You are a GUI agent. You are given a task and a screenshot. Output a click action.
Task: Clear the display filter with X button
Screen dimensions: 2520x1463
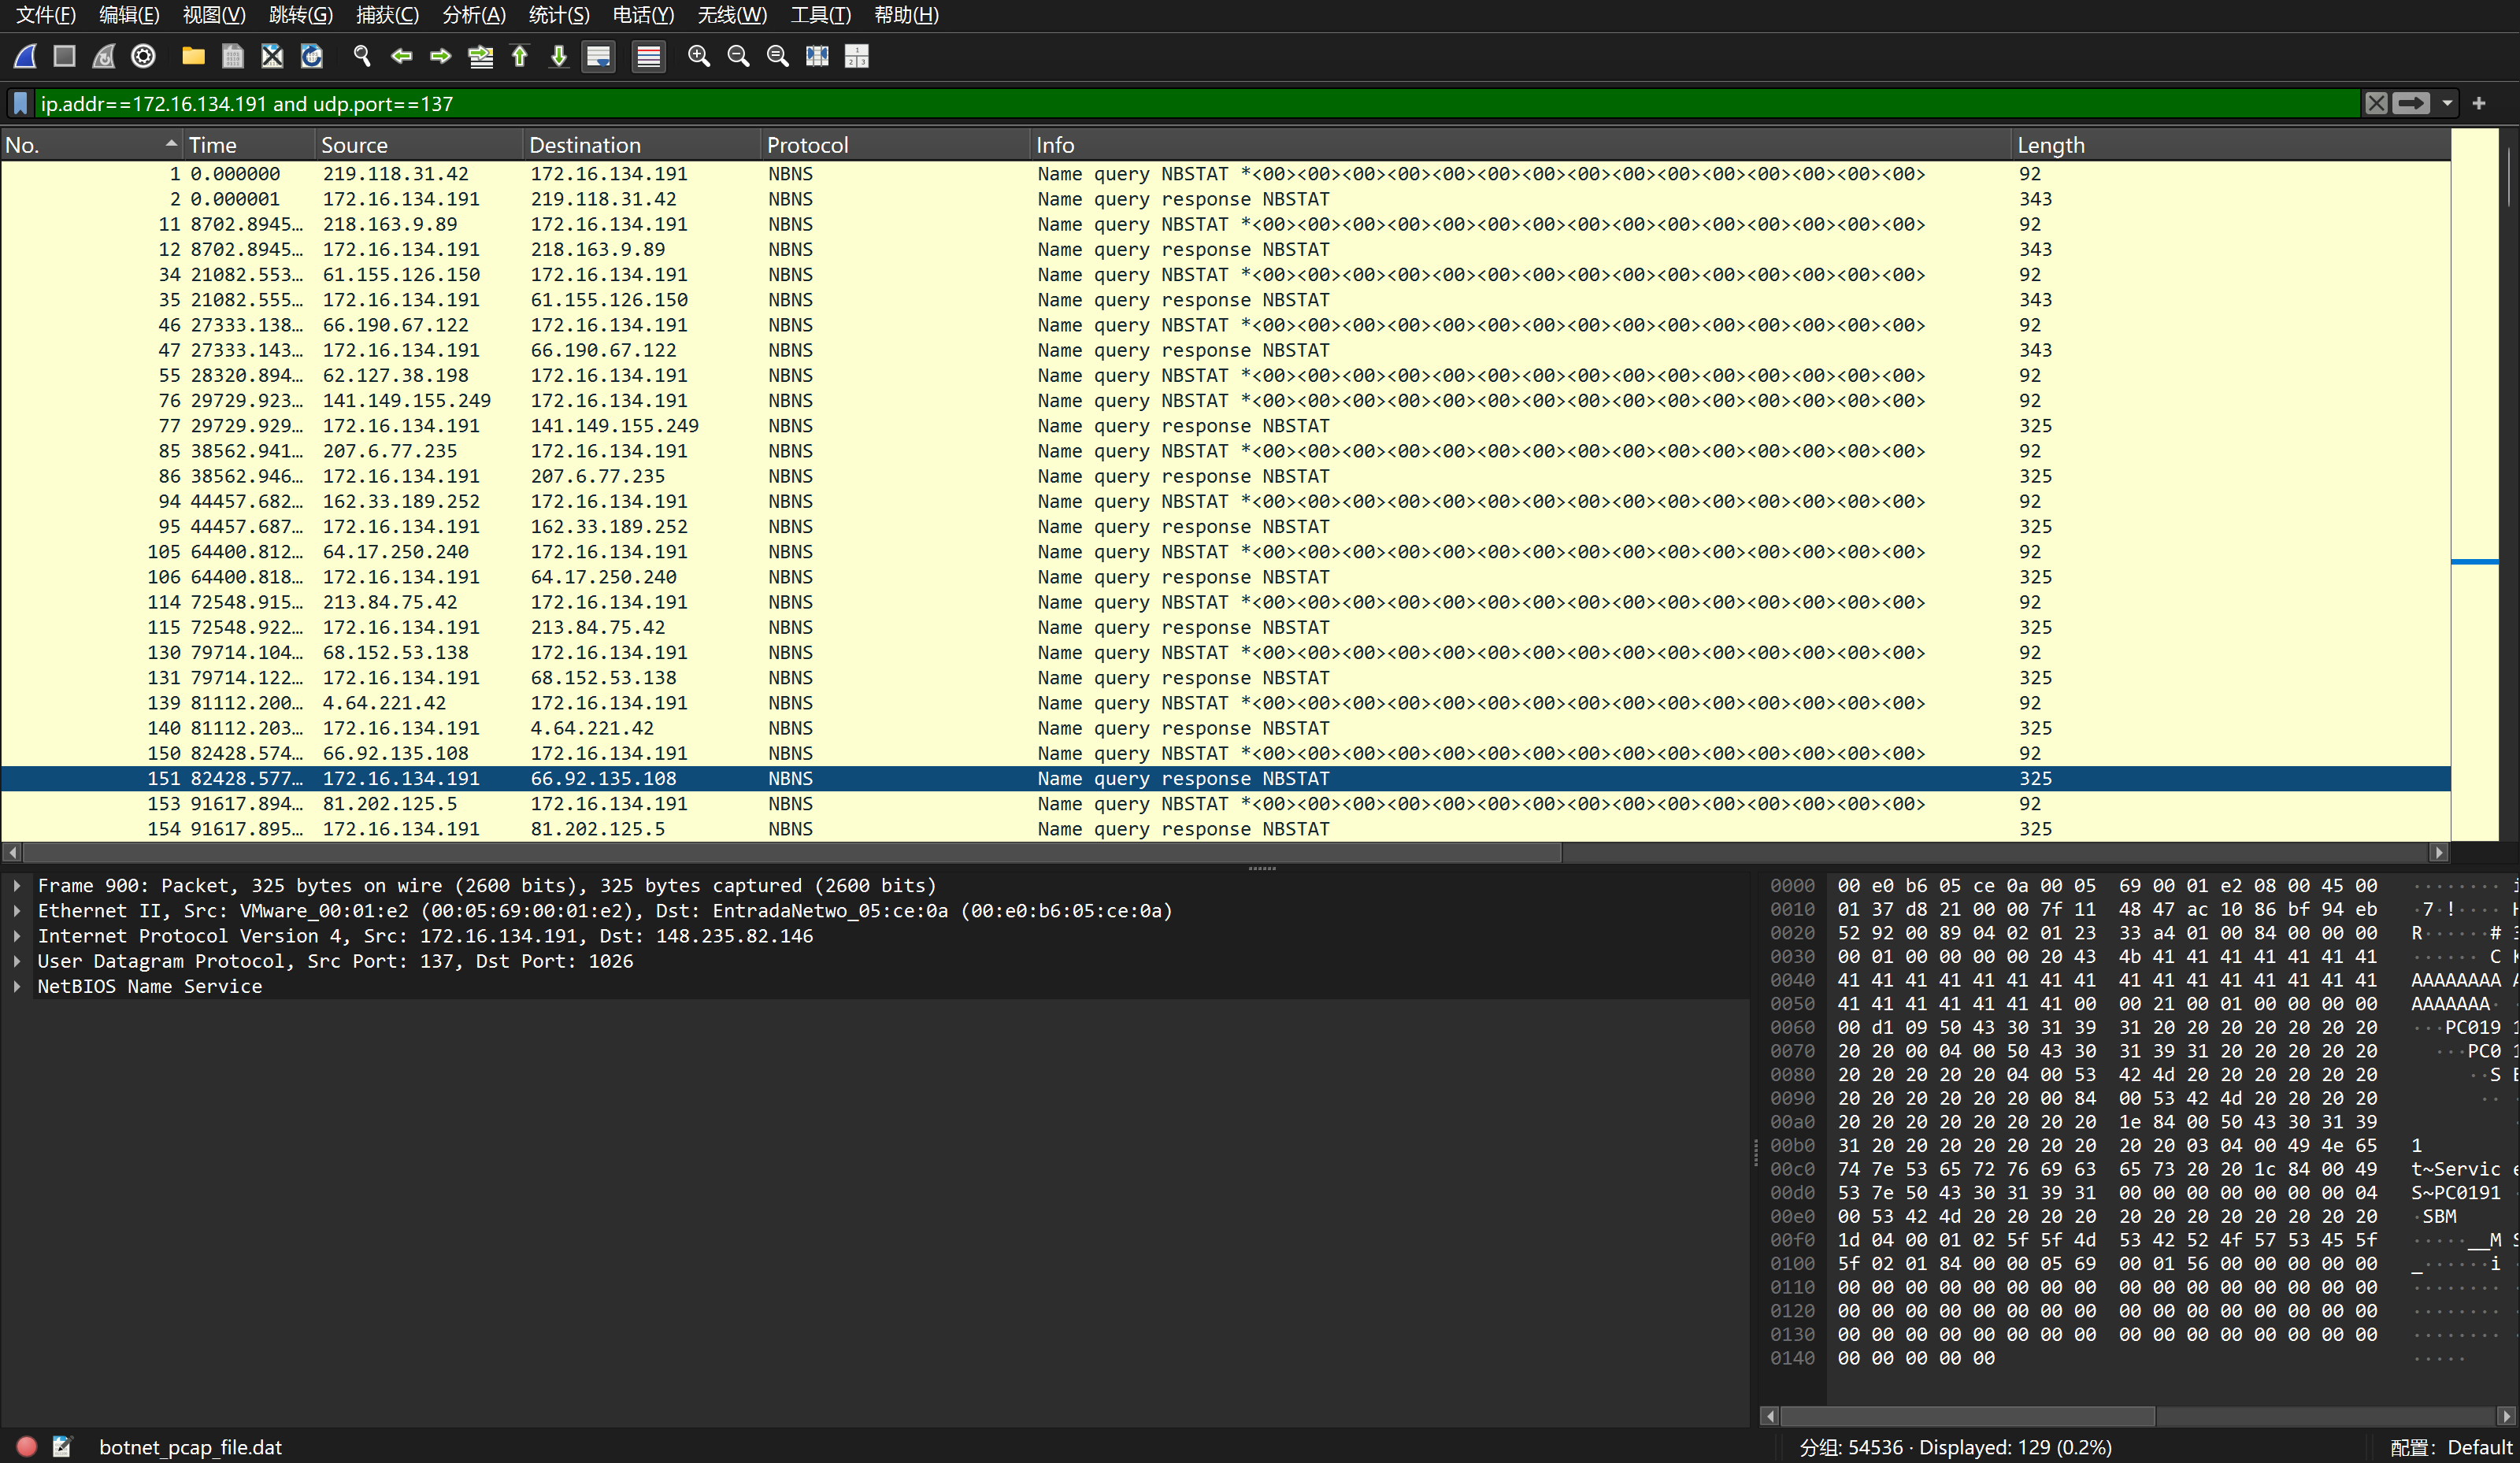point(2376,103)
